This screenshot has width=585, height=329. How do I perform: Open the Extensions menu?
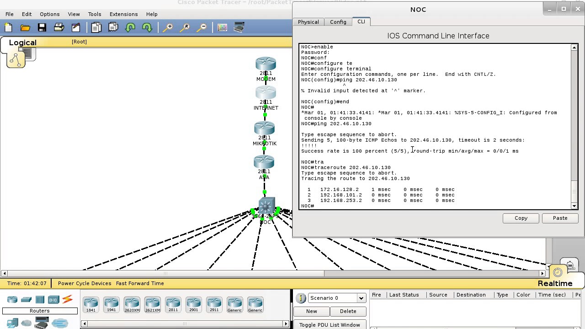pyautogui.click(x=123, y=14)
